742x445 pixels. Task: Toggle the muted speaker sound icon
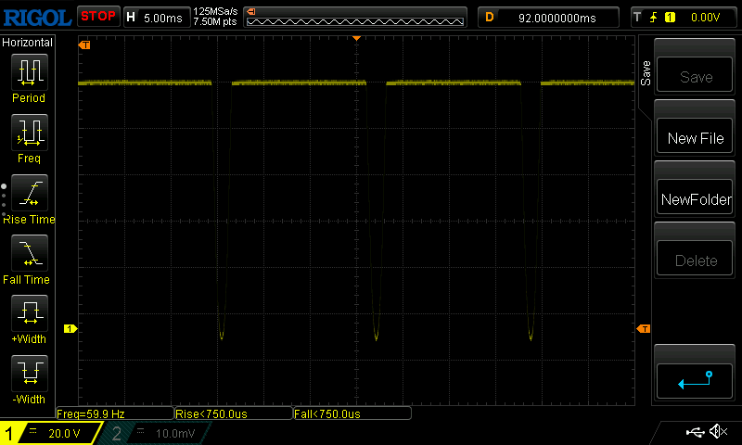(x=718, y=431)
